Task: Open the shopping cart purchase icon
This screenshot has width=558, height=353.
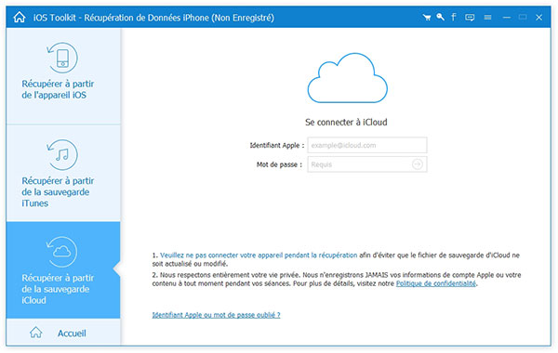Action: click(427, 17)
